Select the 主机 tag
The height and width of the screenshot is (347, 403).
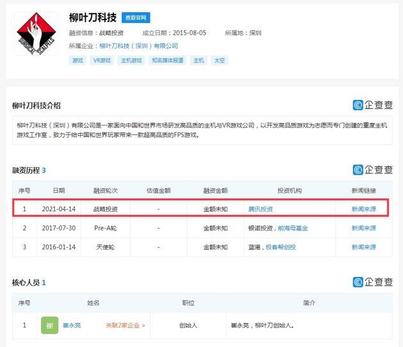199,60
